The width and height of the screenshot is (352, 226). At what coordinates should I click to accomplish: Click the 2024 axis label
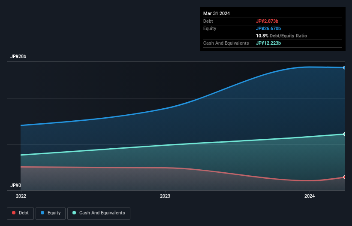(x=310, y=196)
